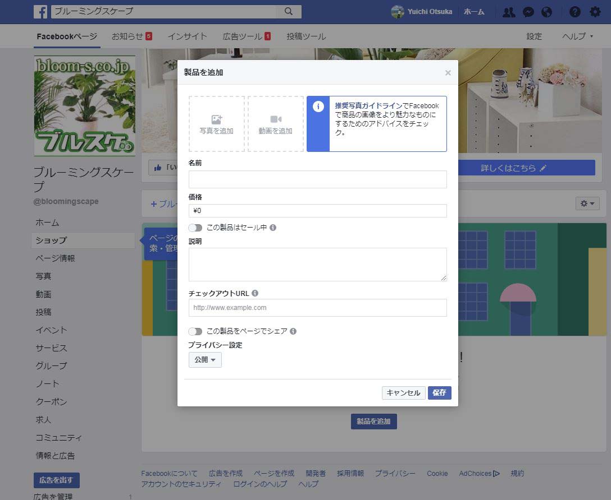Click the キャンセル button
The image size is (611, 500).
click(x=403, y=393)
